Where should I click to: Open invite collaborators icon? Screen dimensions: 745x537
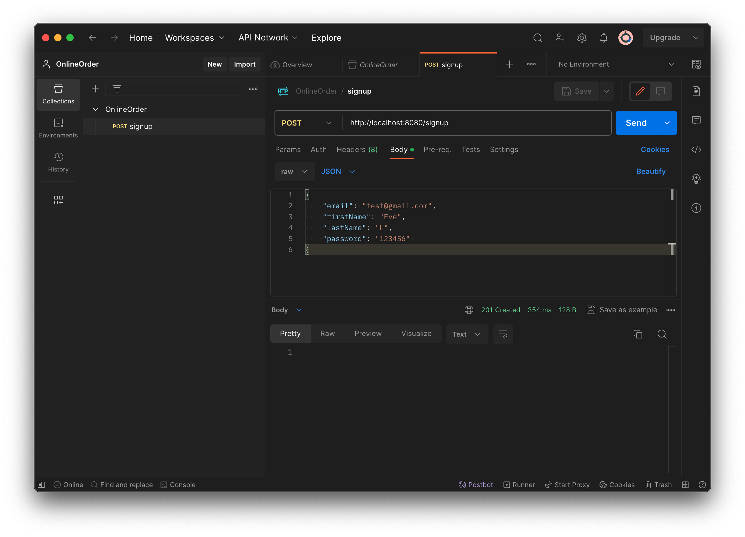(x=559, y=38)
